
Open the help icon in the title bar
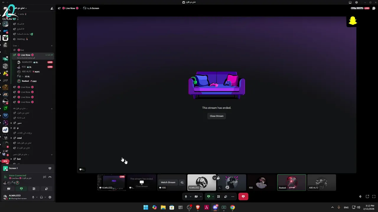pos(356,2)
